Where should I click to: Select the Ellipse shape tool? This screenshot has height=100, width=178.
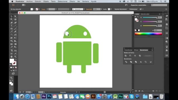click(x=11, y=29)
